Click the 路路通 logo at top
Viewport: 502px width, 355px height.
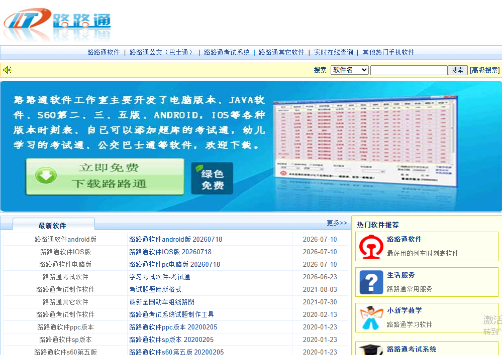(x=57, y=25)
